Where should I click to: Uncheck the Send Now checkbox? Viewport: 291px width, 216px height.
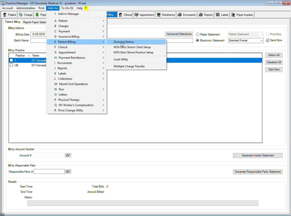[268, 40]
